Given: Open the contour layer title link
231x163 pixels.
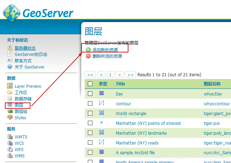Looking at the screenshot, I should click(x=123, y=104).
